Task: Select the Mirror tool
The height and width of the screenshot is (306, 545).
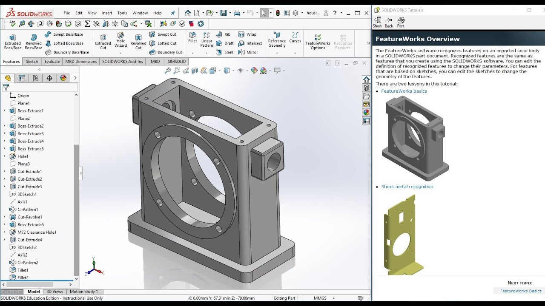Action: [248, 52]
